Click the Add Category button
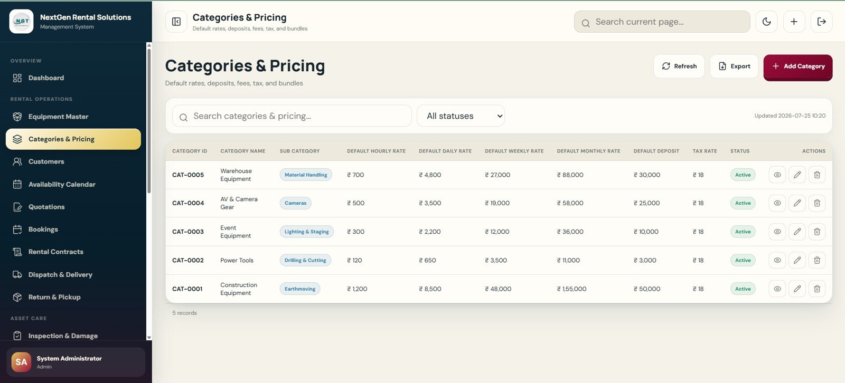 798,66
